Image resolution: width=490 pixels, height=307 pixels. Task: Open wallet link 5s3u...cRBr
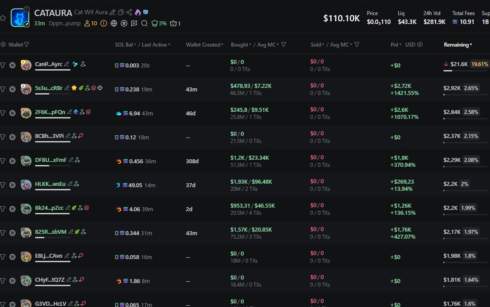(49, 88)
